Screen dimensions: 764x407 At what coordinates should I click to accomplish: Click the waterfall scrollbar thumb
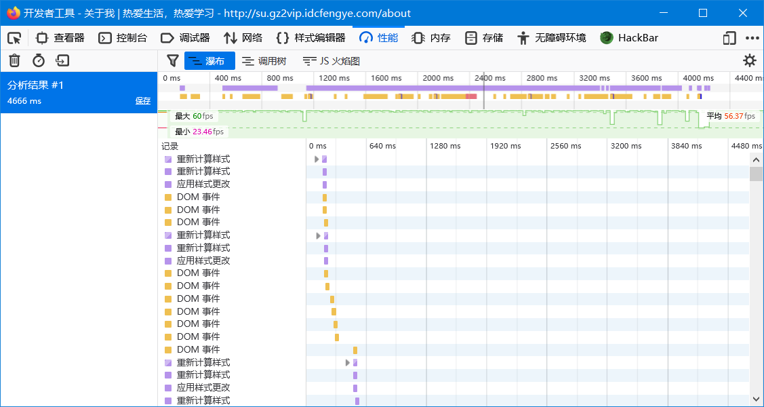[757, 174]
